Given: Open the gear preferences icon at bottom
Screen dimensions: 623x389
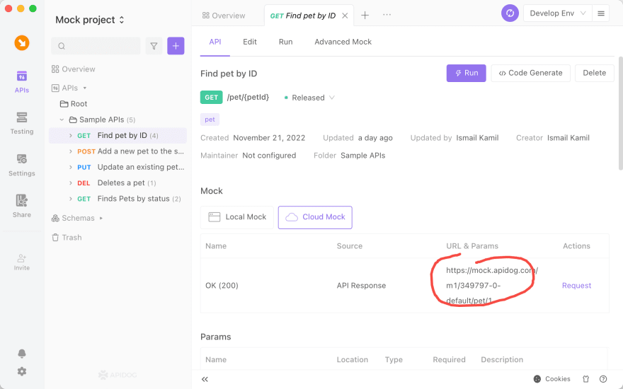Looking at the screenshot, I should (22, 371).
